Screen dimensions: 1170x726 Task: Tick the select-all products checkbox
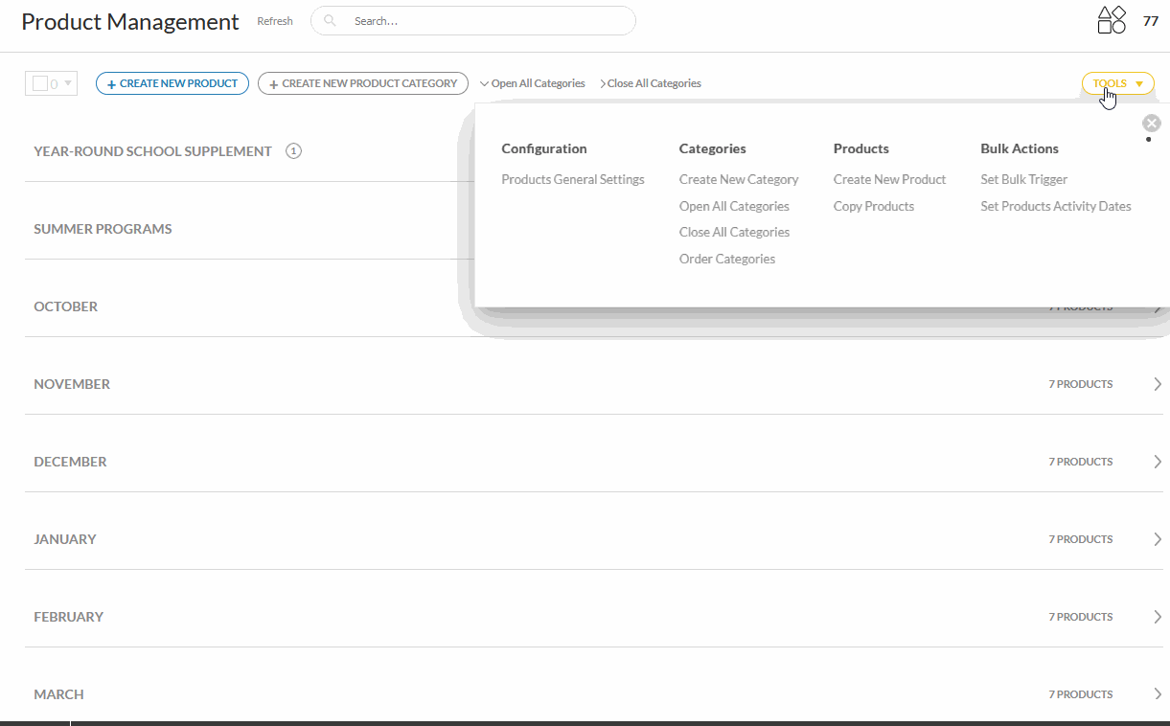[x=40, y=83]
